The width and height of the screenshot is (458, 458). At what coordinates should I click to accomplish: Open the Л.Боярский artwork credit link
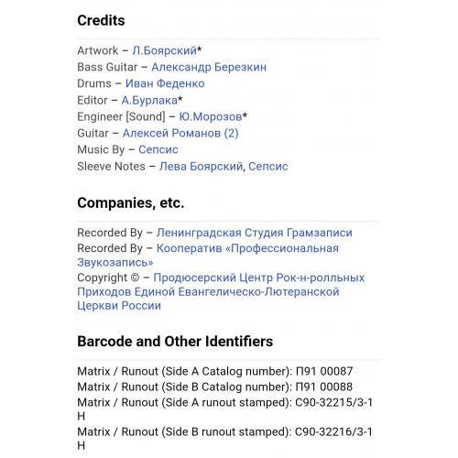(x=164, y=50)
